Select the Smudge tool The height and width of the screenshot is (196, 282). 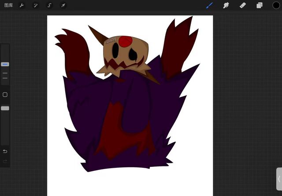click(226, 5)
